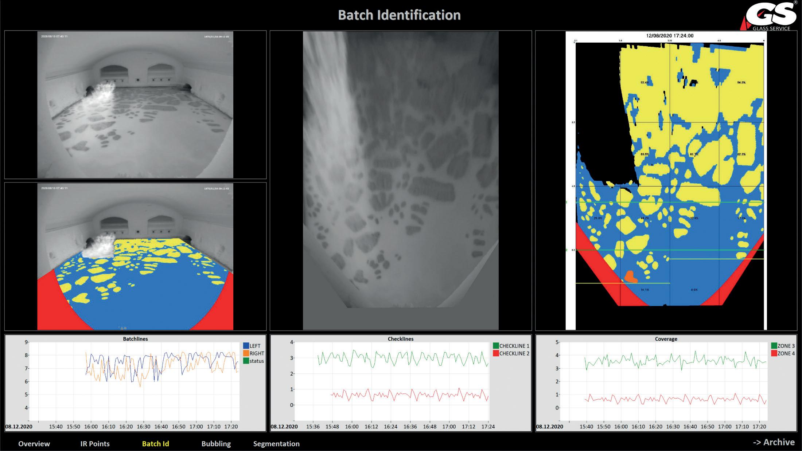Select the color-segmented furnace camera image
Image resolution: width=802 pixels, height=451 pixels.
[x=135, y=257]
